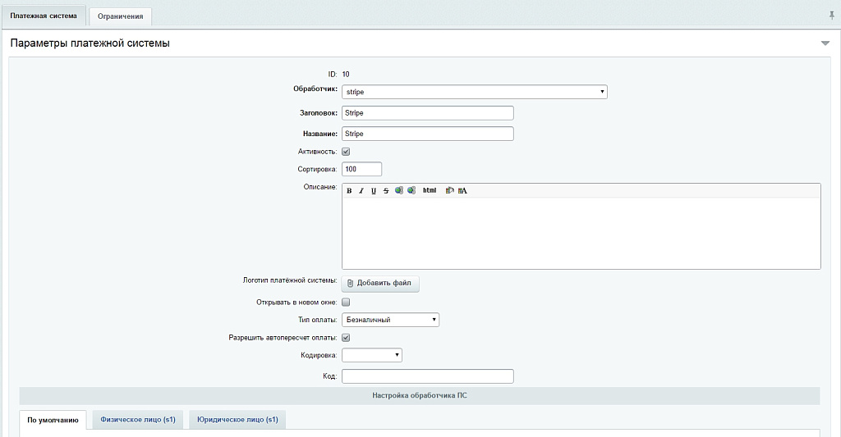Switch editor to html source mode
The height and width of the screenshot is (437, 841).
tap(430, 191)
